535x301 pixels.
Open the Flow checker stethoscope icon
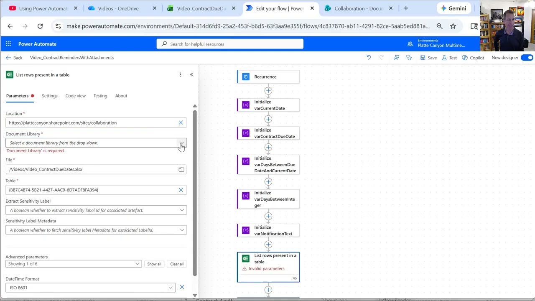point(409,58)
